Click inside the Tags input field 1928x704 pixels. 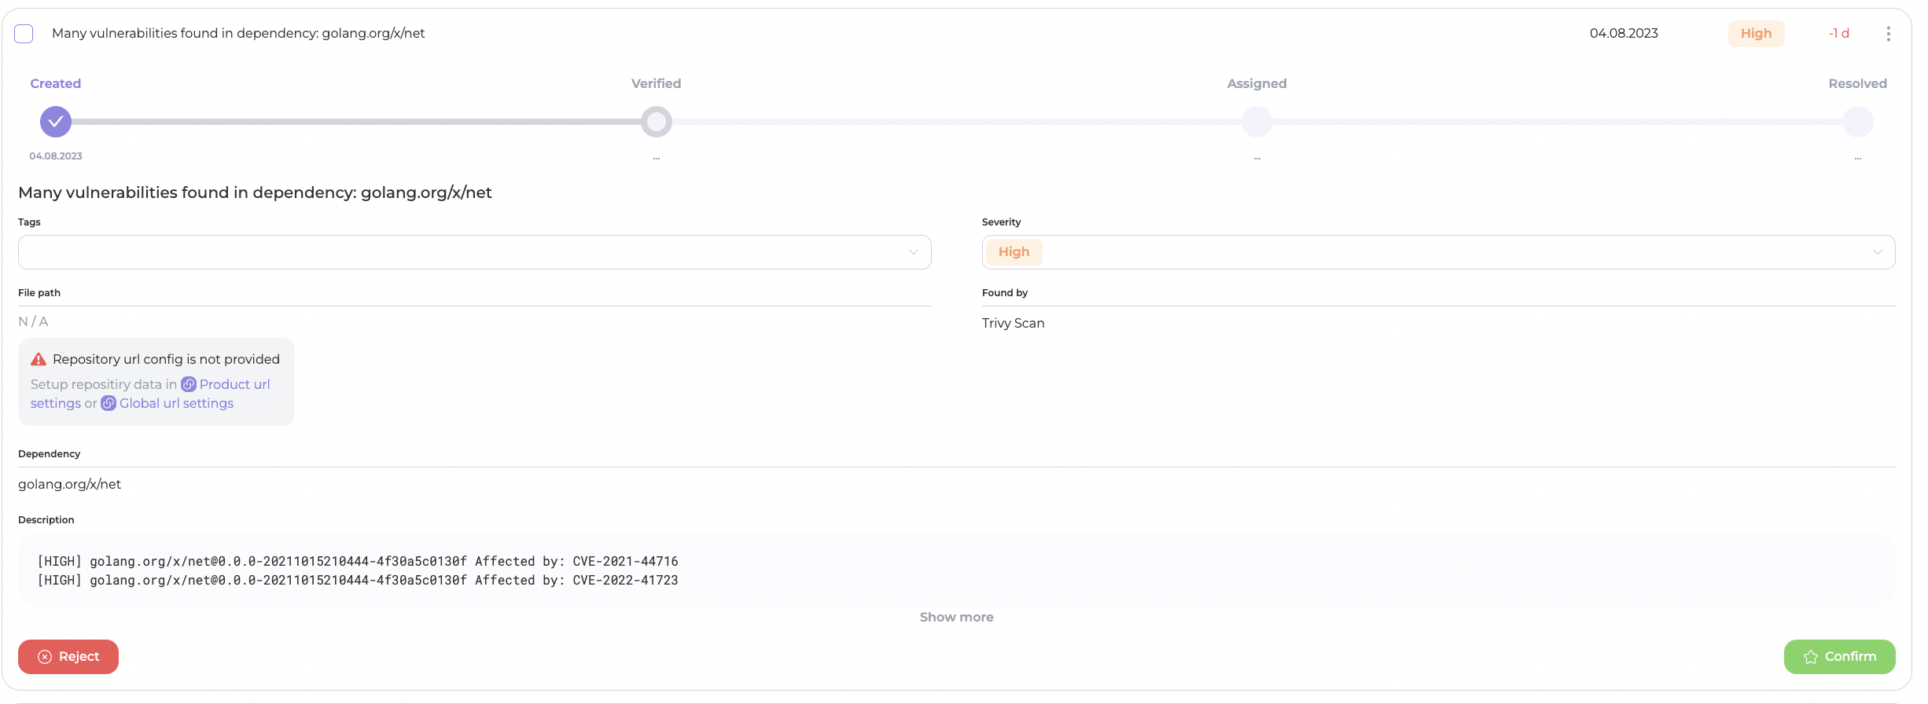pyautogui.click(x=456, y=252)
